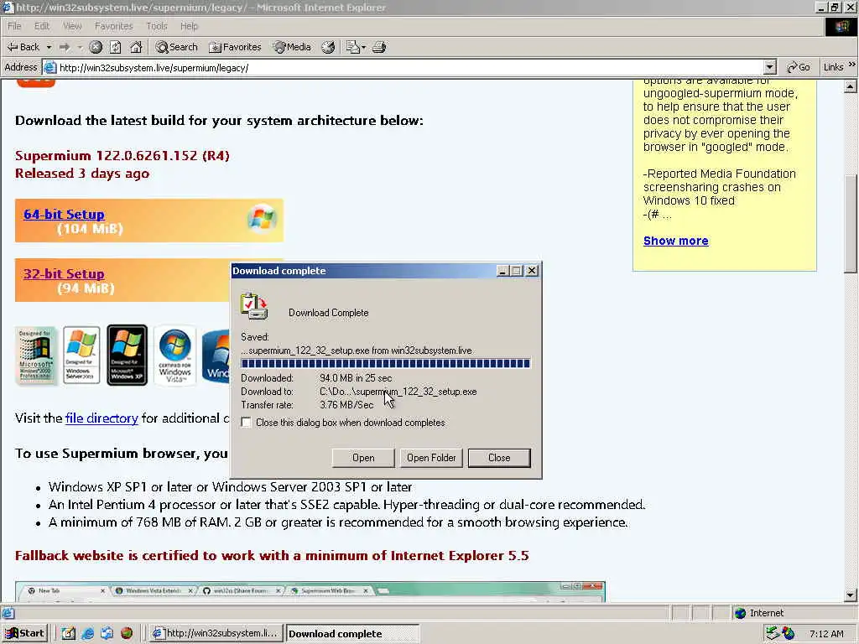Click the Internet zone globe icon
The height and width of the screenshot is (644, 859).
740,613
